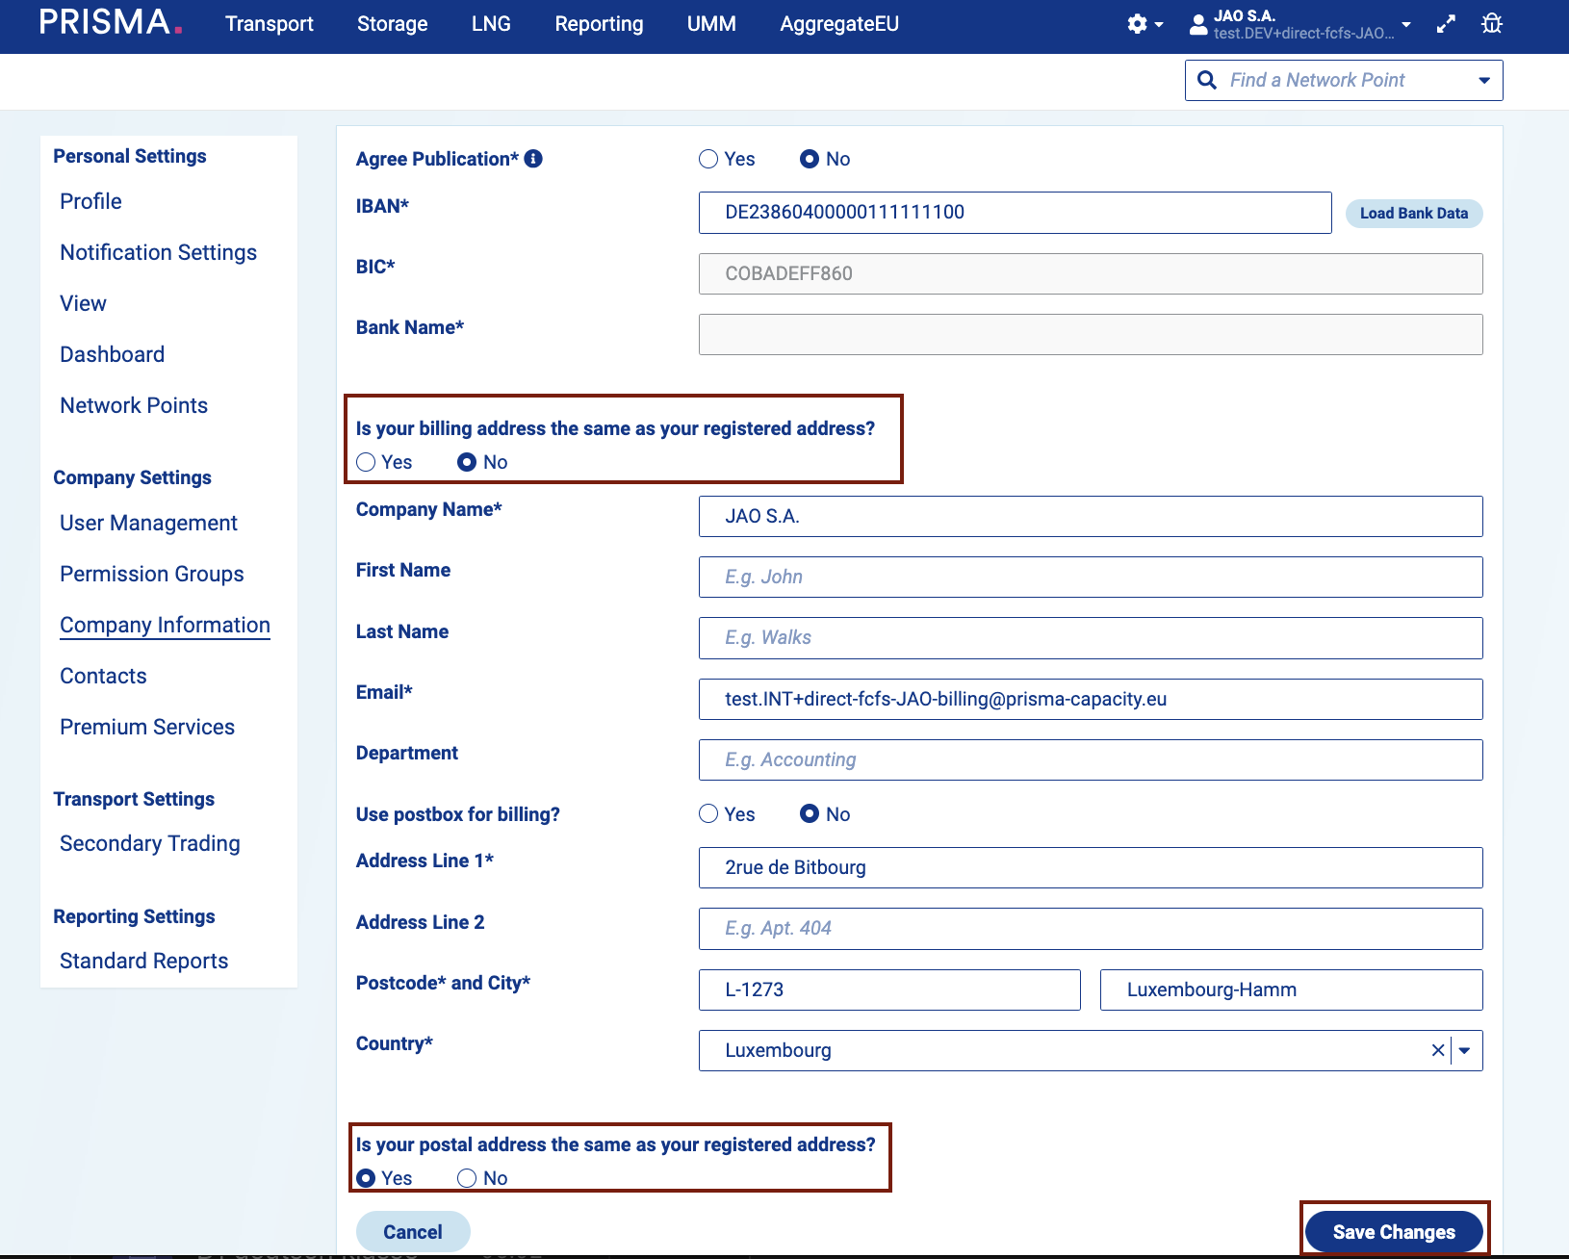Click the Agree Publication info icon
This screenshot has width=1569, height=1259.
533,159
